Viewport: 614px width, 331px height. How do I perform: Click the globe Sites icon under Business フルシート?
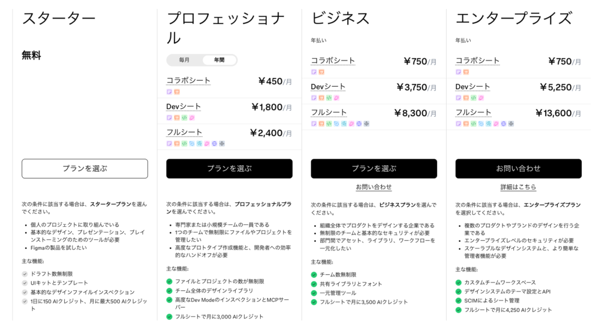coord(359,124)
